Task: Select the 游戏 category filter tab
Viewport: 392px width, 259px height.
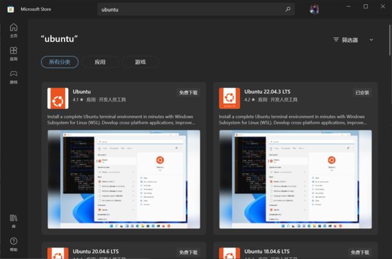Action: (141, 62)
